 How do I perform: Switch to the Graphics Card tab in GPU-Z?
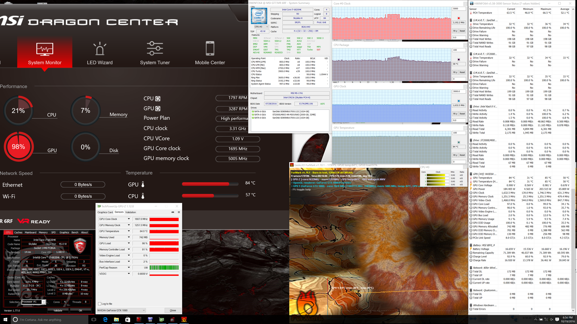coord(105,212)
